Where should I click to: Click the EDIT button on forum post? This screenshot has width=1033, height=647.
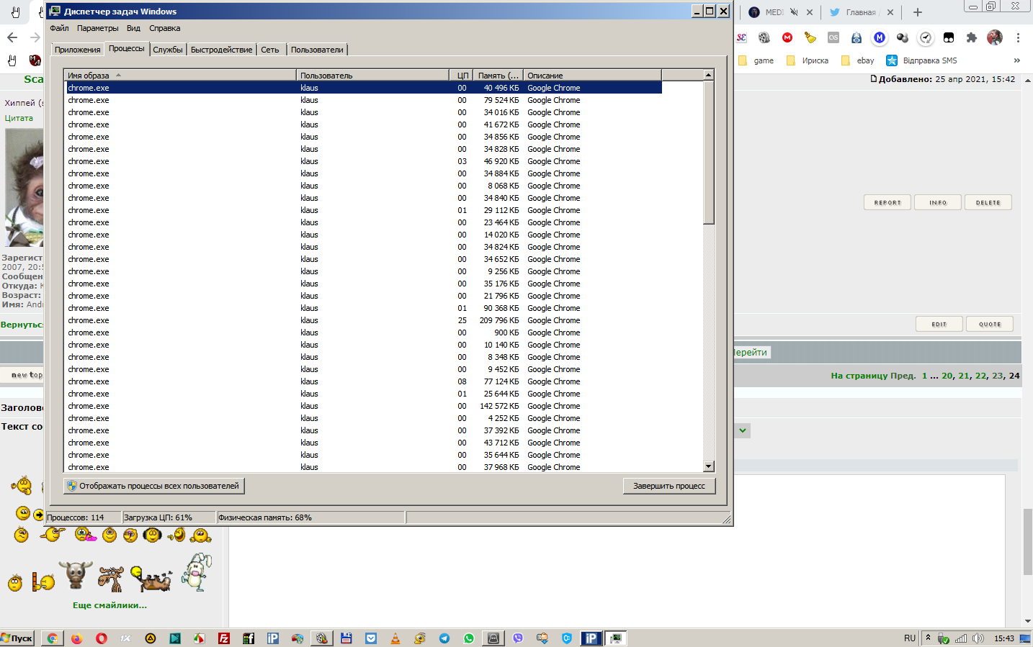(x=939, y=324)
